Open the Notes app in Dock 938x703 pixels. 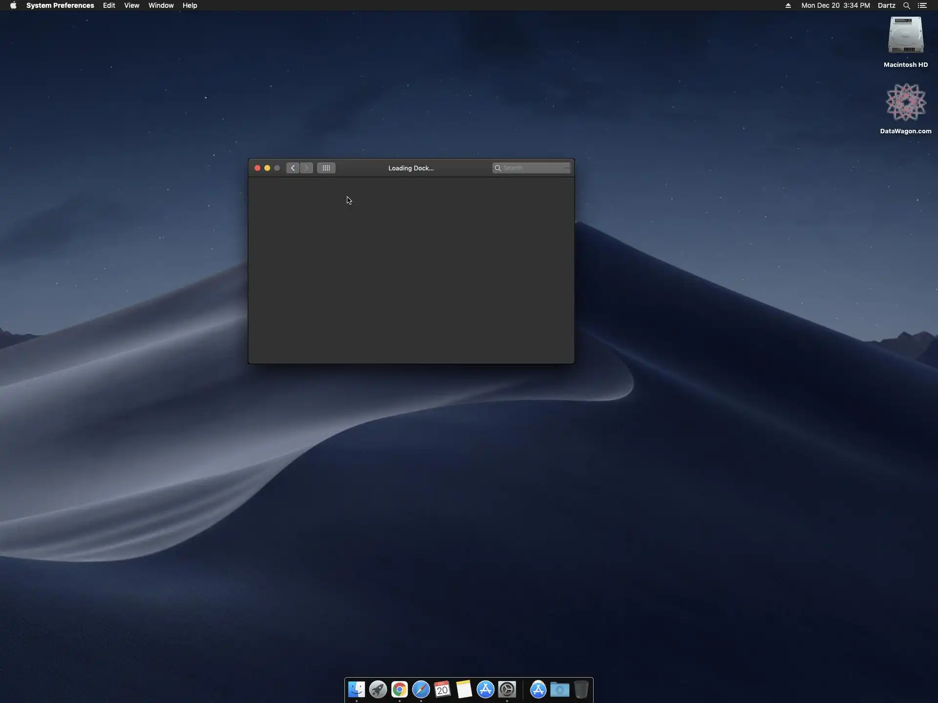(464, 689)
